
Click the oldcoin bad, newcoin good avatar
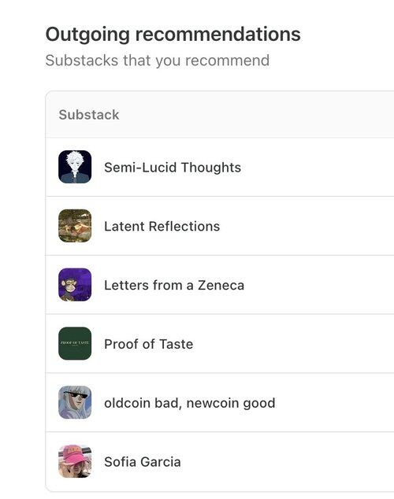[75, 402]
